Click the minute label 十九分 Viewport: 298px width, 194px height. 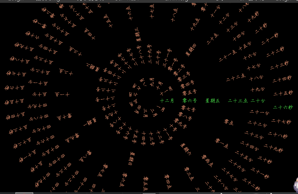coord(257,90)
